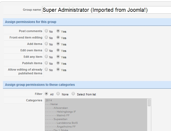Select No for editing already published items
The height and width of the screenshot is (131, 171).
tap(46, 69)
